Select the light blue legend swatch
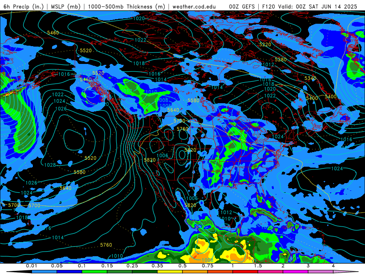Image resolution: width=365 pixels, height=274 pixels. coord(44,272)
